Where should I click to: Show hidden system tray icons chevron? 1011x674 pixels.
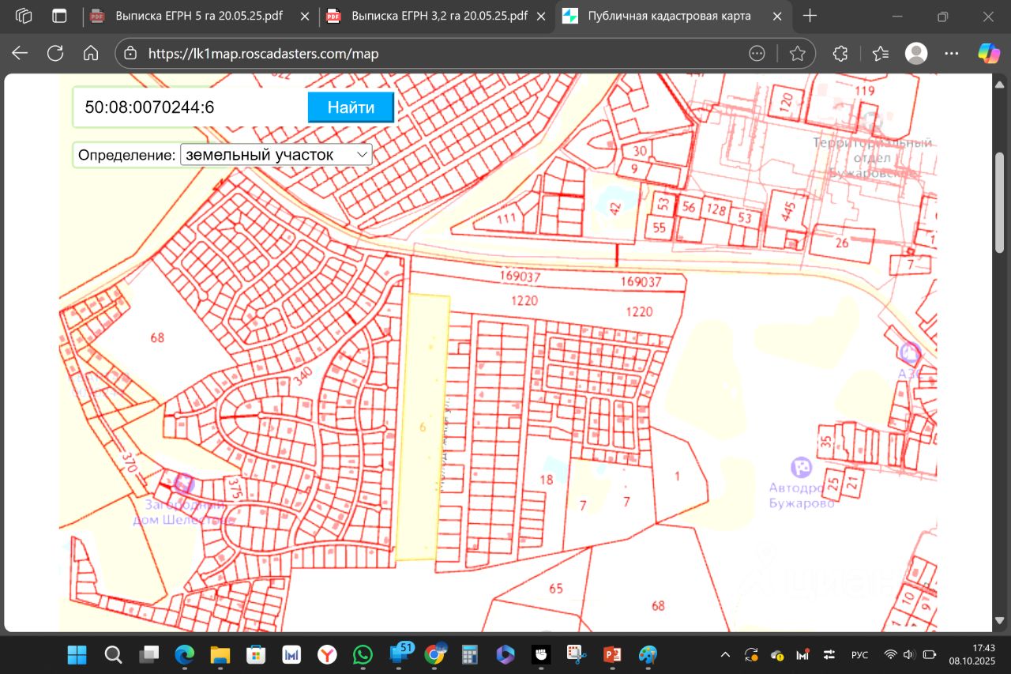click(x=725, y=655)
